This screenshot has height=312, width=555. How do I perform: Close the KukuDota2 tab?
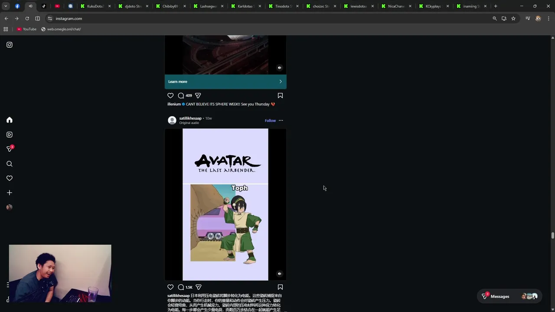pos(109,6)
